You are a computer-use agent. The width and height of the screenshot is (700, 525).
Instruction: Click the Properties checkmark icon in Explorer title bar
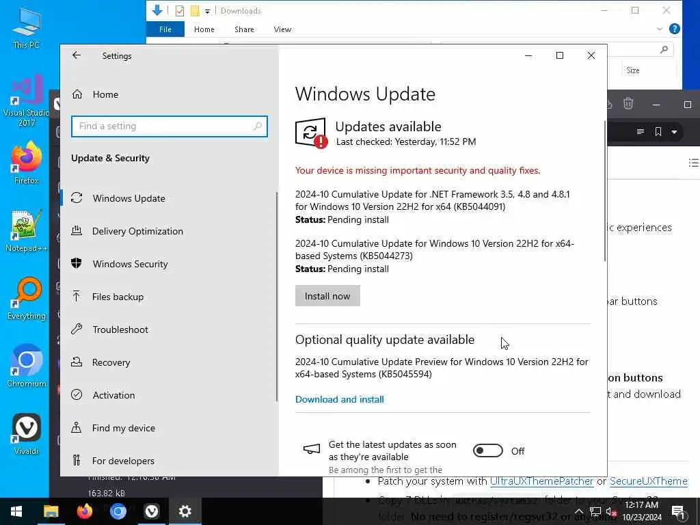180,11
